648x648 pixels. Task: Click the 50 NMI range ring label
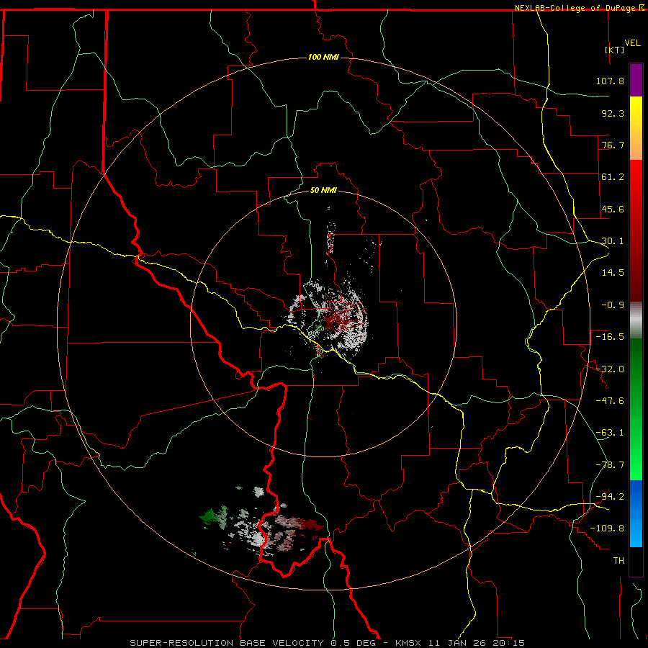coord(323,191)
